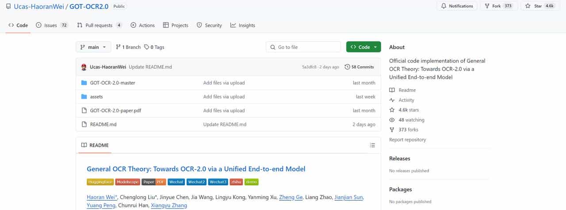Viewport: 566px width, 210px height.
Task: Switch to the Security tab
Action: (x=209, y=25)
